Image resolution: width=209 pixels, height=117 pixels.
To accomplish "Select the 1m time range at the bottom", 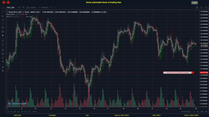I will (x=22, y=112).
